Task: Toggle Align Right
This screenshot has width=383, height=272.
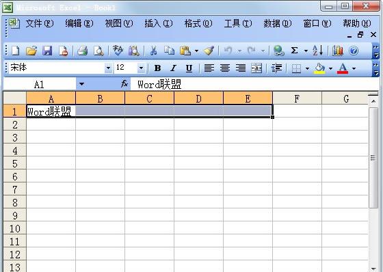Action: coord(241,68)
